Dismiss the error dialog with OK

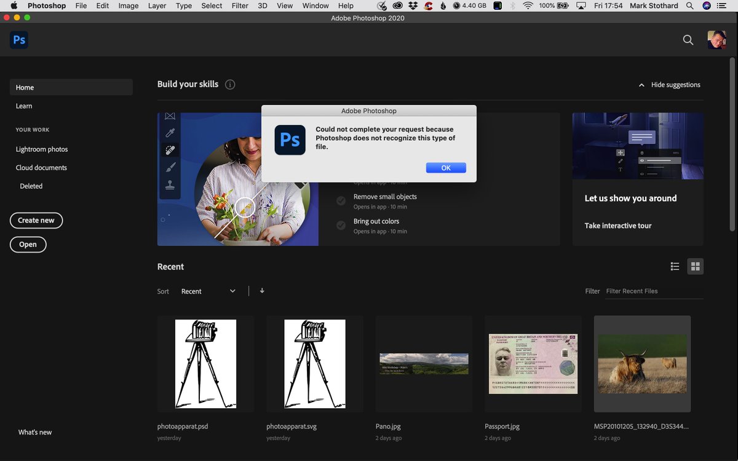pos(446,168)
